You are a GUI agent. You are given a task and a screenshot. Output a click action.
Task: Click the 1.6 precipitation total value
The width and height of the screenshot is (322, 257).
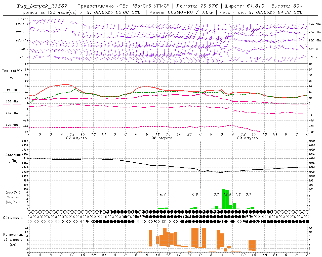pyautogui.click(x=238, y=195)
